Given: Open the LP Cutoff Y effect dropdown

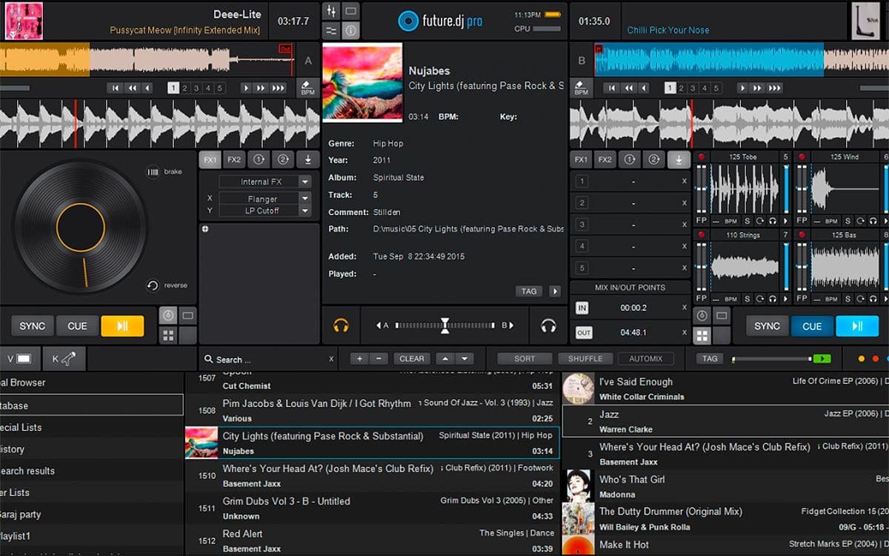Looking at the screenshot, I should [x=304, y=211].
